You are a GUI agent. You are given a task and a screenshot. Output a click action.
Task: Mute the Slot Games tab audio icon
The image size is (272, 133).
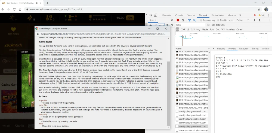tap(37, 3)
